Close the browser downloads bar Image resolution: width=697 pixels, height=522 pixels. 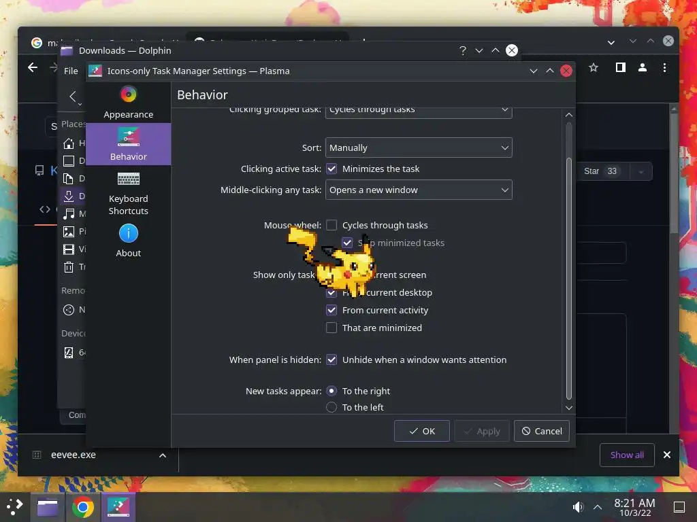tap(667, 455)
